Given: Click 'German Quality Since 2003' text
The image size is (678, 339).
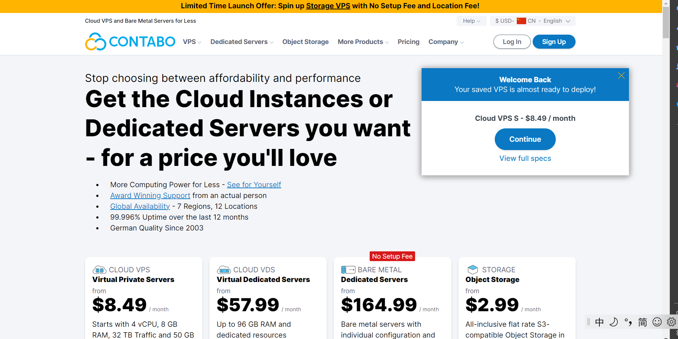Looking at the screenshot, I should (157, 228).
